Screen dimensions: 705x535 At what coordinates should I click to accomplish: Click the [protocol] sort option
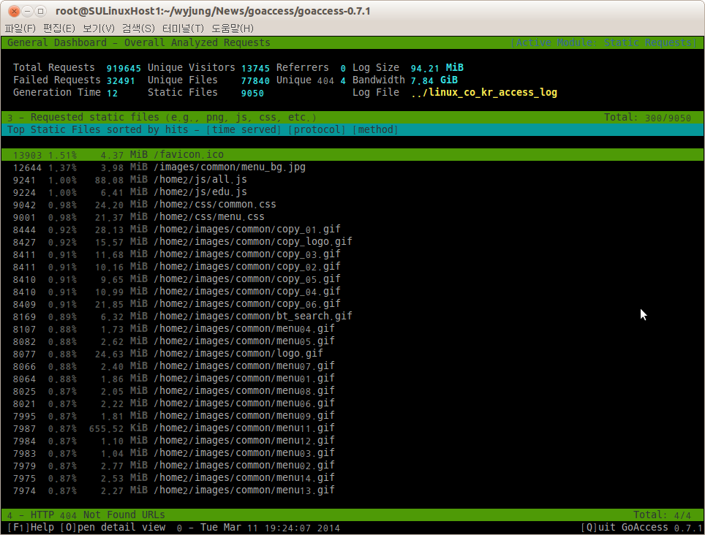pos(317,130)
